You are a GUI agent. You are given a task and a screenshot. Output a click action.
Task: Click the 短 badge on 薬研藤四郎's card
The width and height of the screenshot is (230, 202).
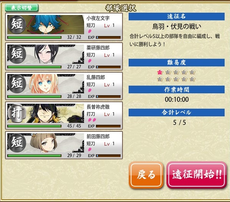[17, 54]
